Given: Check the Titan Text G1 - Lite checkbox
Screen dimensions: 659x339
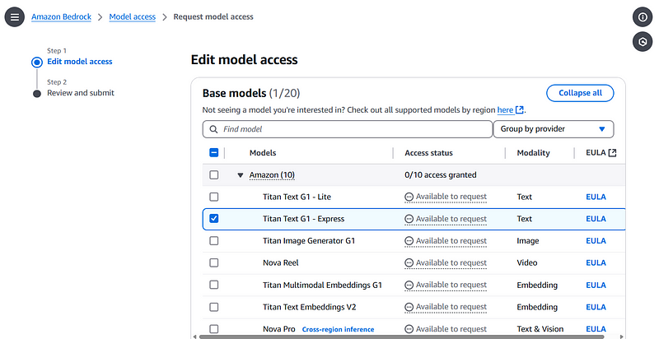Looking at the screenshot, I should click(214, 197).
